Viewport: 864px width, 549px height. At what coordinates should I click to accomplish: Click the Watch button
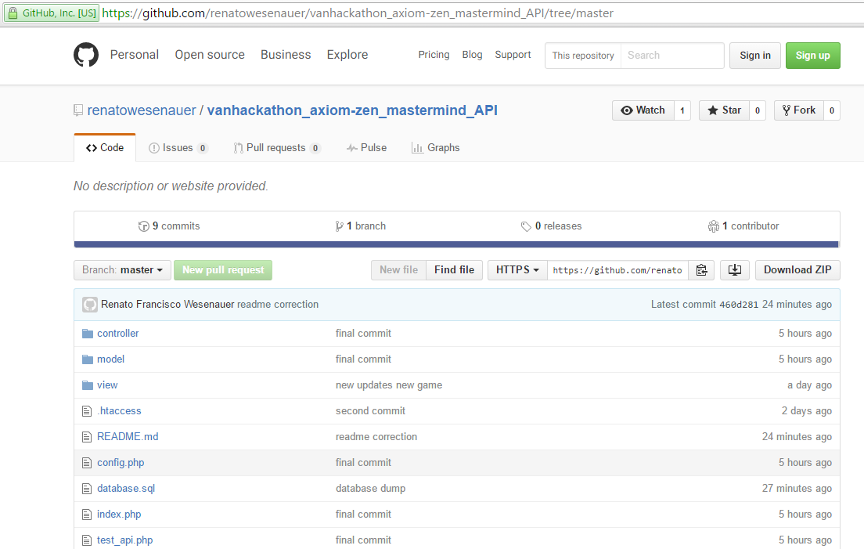pos(643,110)
